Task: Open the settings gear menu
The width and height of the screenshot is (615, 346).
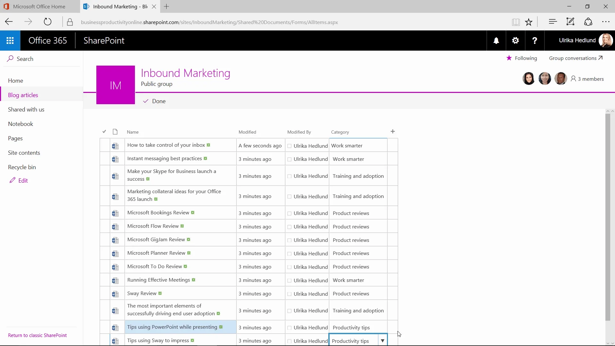Action: point(515,41)
